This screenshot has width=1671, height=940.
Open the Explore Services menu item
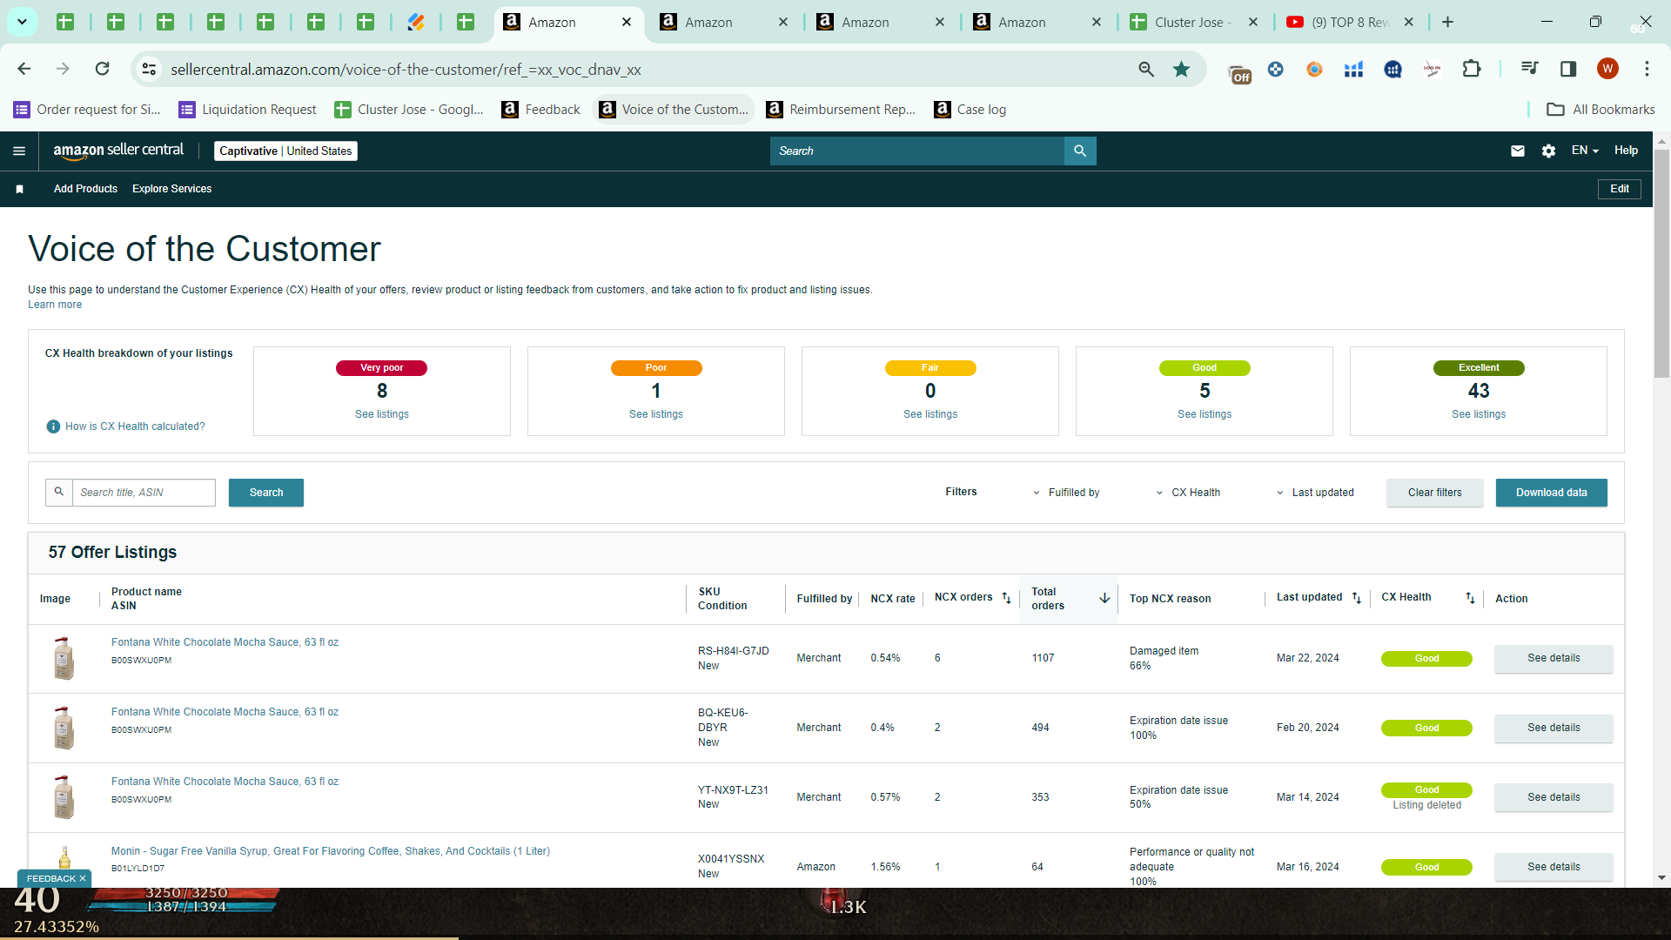(171, 189)
